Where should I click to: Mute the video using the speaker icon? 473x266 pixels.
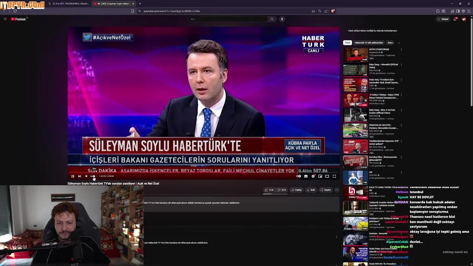(x=86, y=176)
